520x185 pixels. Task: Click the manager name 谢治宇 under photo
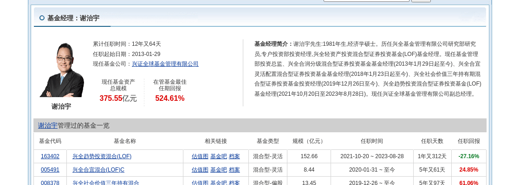click(x=61, y=106)
